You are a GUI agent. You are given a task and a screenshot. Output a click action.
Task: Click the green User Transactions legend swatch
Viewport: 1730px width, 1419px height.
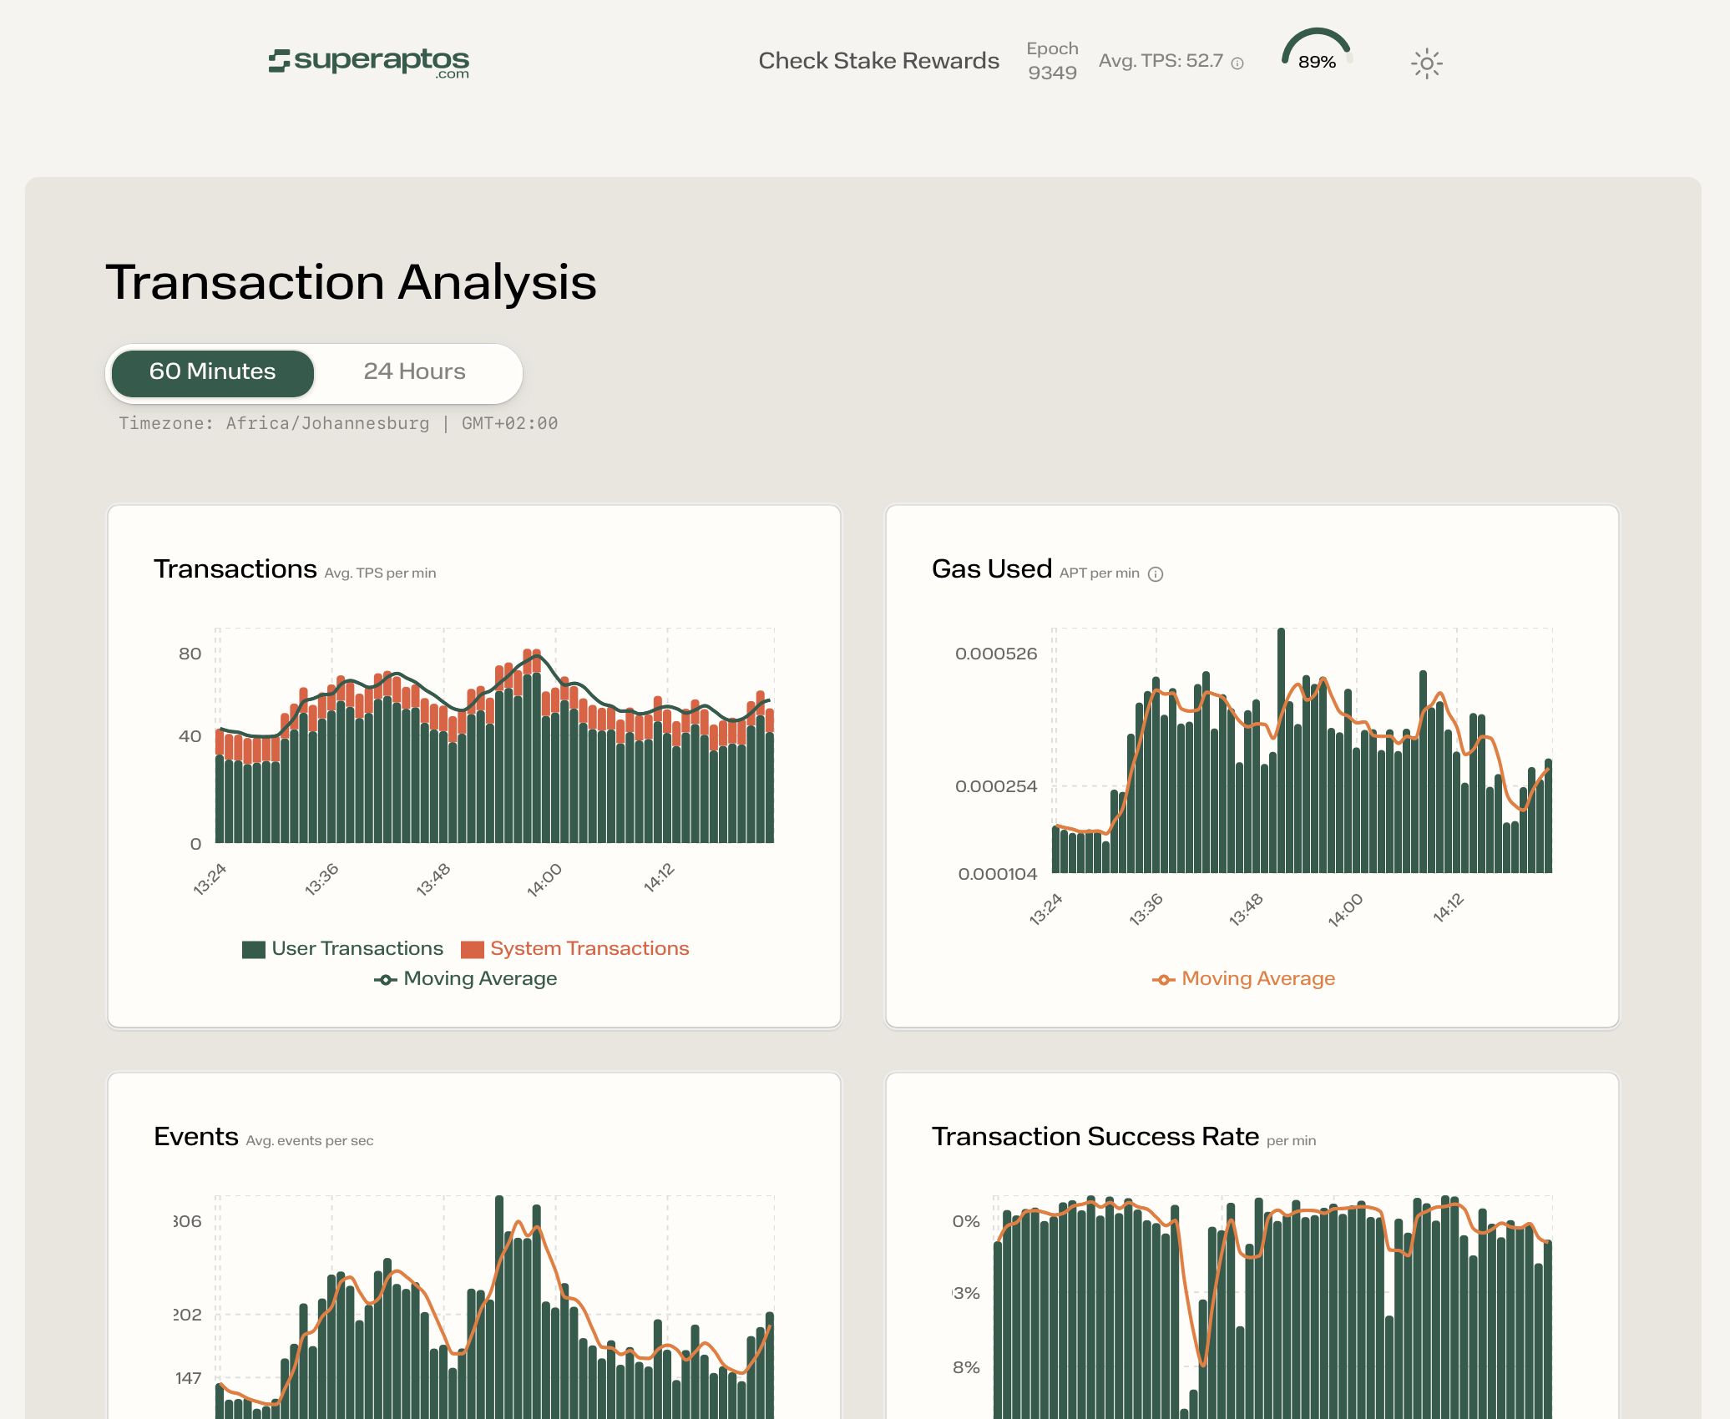click(254, 950)
